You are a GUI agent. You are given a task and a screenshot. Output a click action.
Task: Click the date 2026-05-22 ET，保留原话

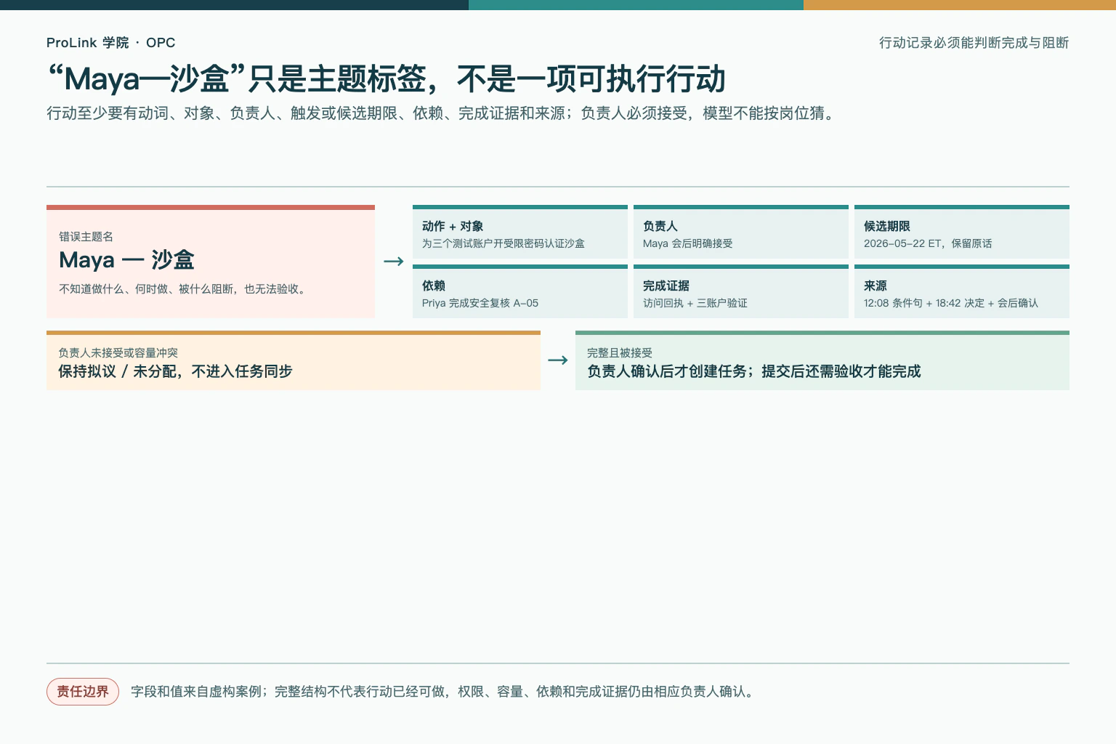point(928,243)
